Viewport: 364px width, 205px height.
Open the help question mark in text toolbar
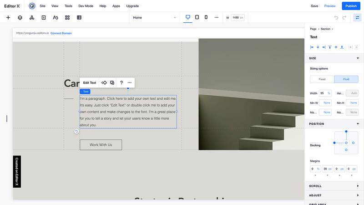coord(121,83)
